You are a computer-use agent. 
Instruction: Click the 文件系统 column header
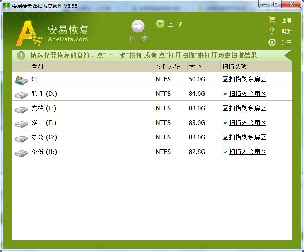click(x=168, y=66)
